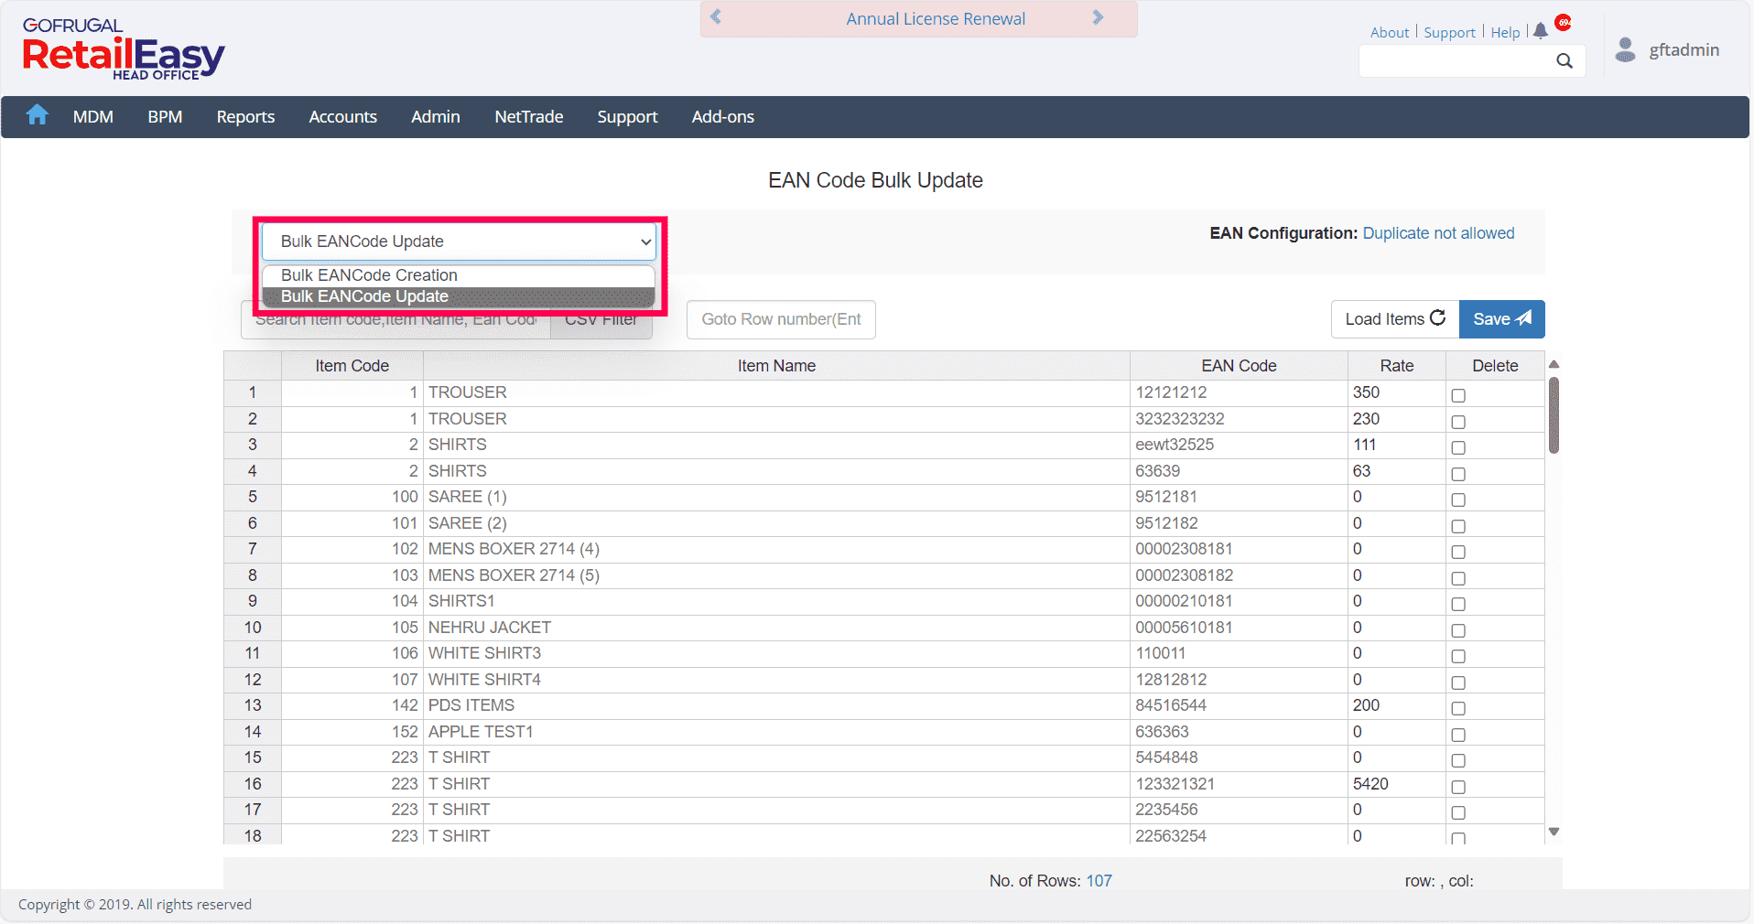Click the table vertical scrollbar thumb
Viewport: 1754px width, 924px height.
pos(1554,415)
